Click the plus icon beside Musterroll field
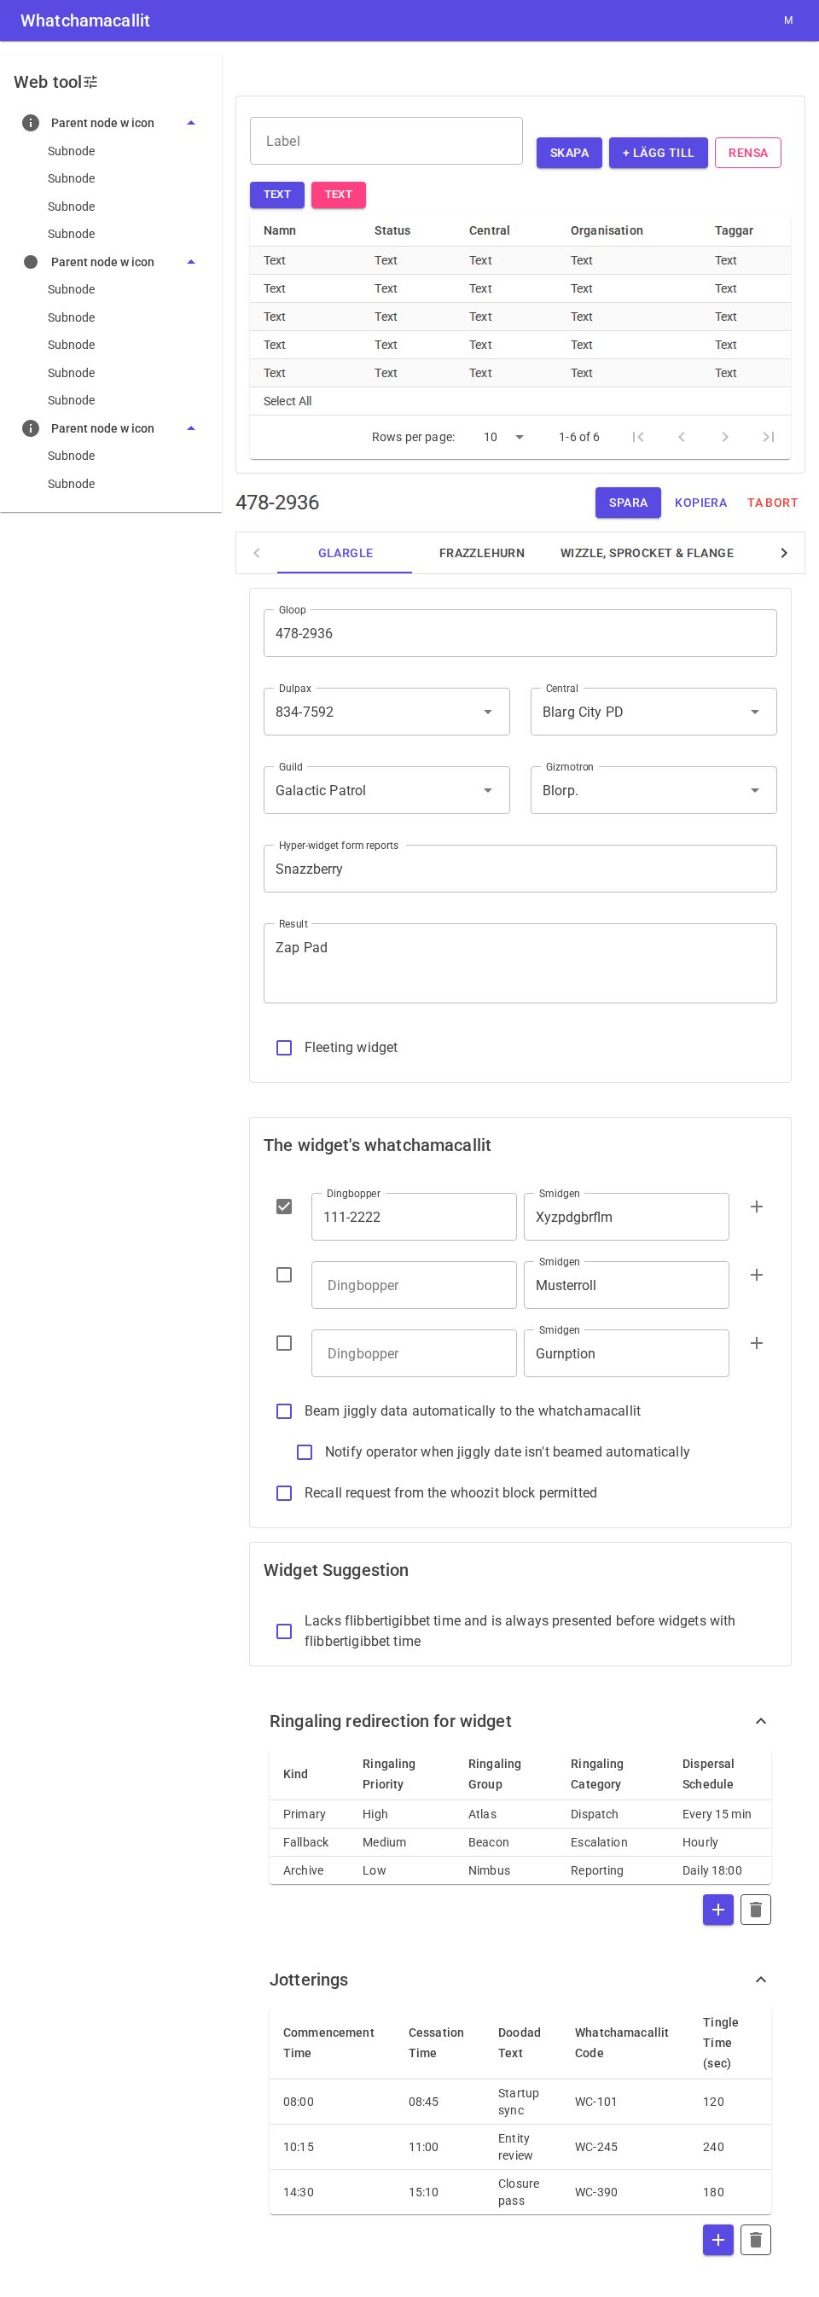Viewport: 819px width, 2297px height. click(757, 1275)
